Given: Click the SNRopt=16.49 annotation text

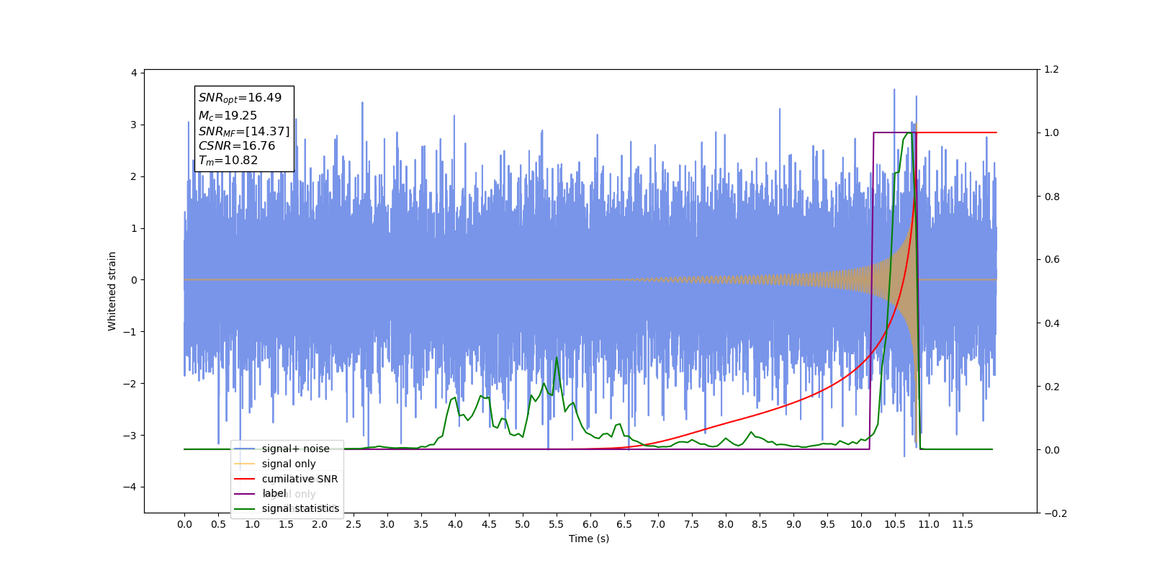Looking at the screenshot, I should [x=240, y=98].
